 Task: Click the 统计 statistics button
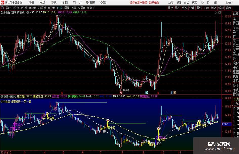(192, 8)
